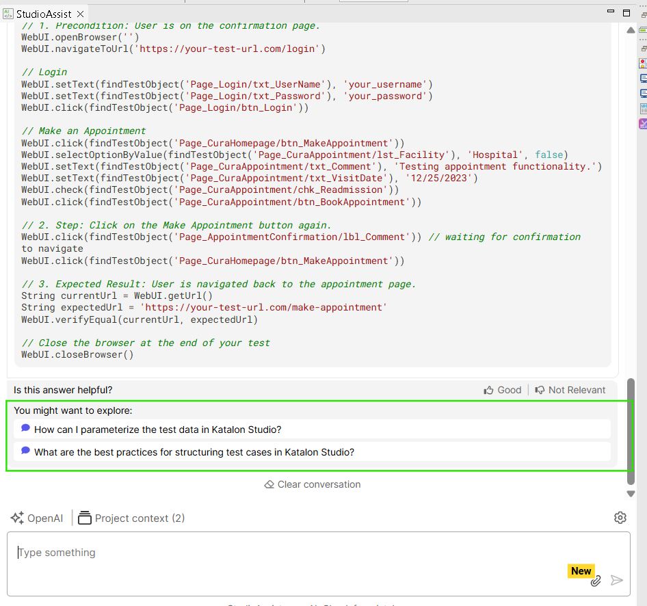Click the 'Page_Login/btn_Login' line

point(165,108)
